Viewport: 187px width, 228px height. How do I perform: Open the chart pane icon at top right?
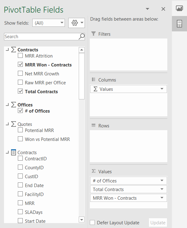179,8
